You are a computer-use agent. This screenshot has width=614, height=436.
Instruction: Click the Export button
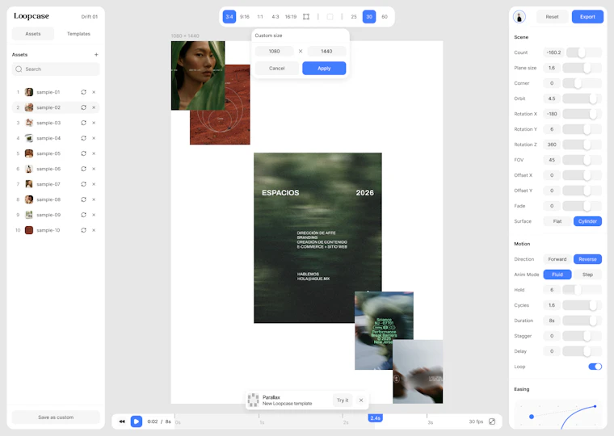(x=587, y=16)
